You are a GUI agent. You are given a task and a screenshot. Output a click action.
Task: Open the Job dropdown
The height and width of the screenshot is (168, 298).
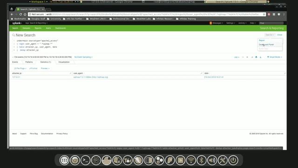pos(237,57)
